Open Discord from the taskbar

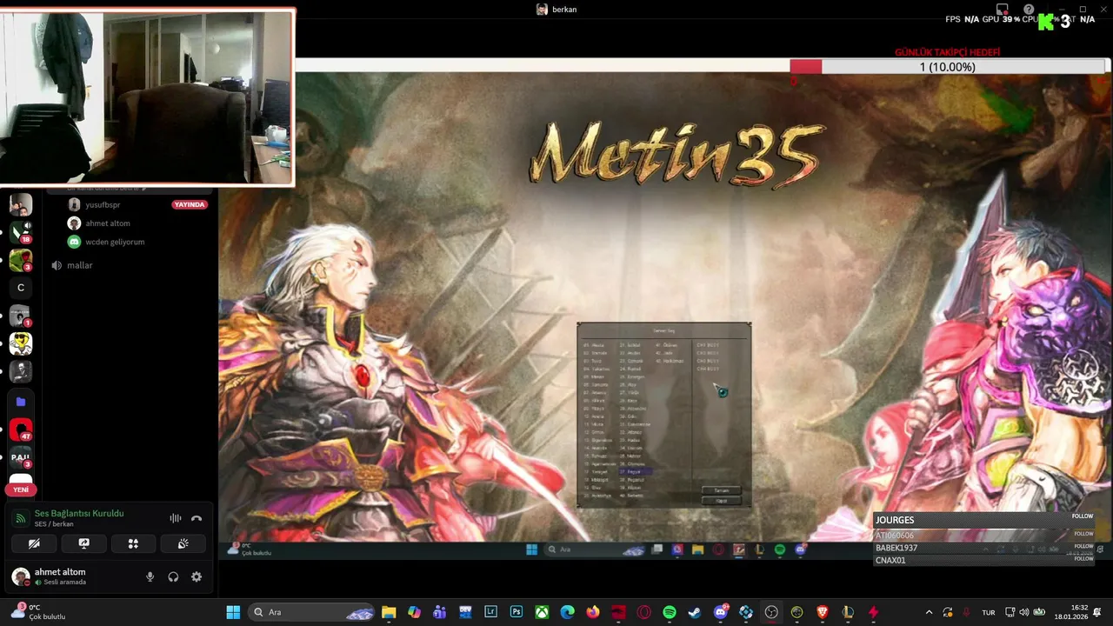721,612
